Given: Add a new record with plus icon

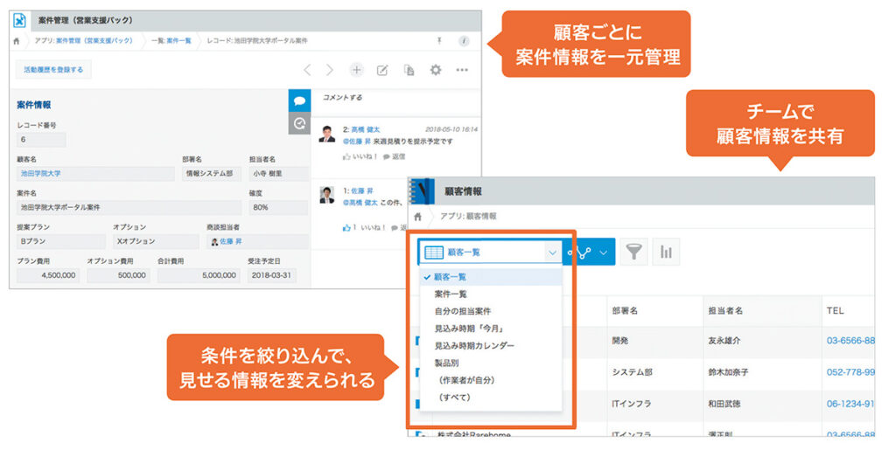Looking at the screenshot, I should click(x=357, y=70).
